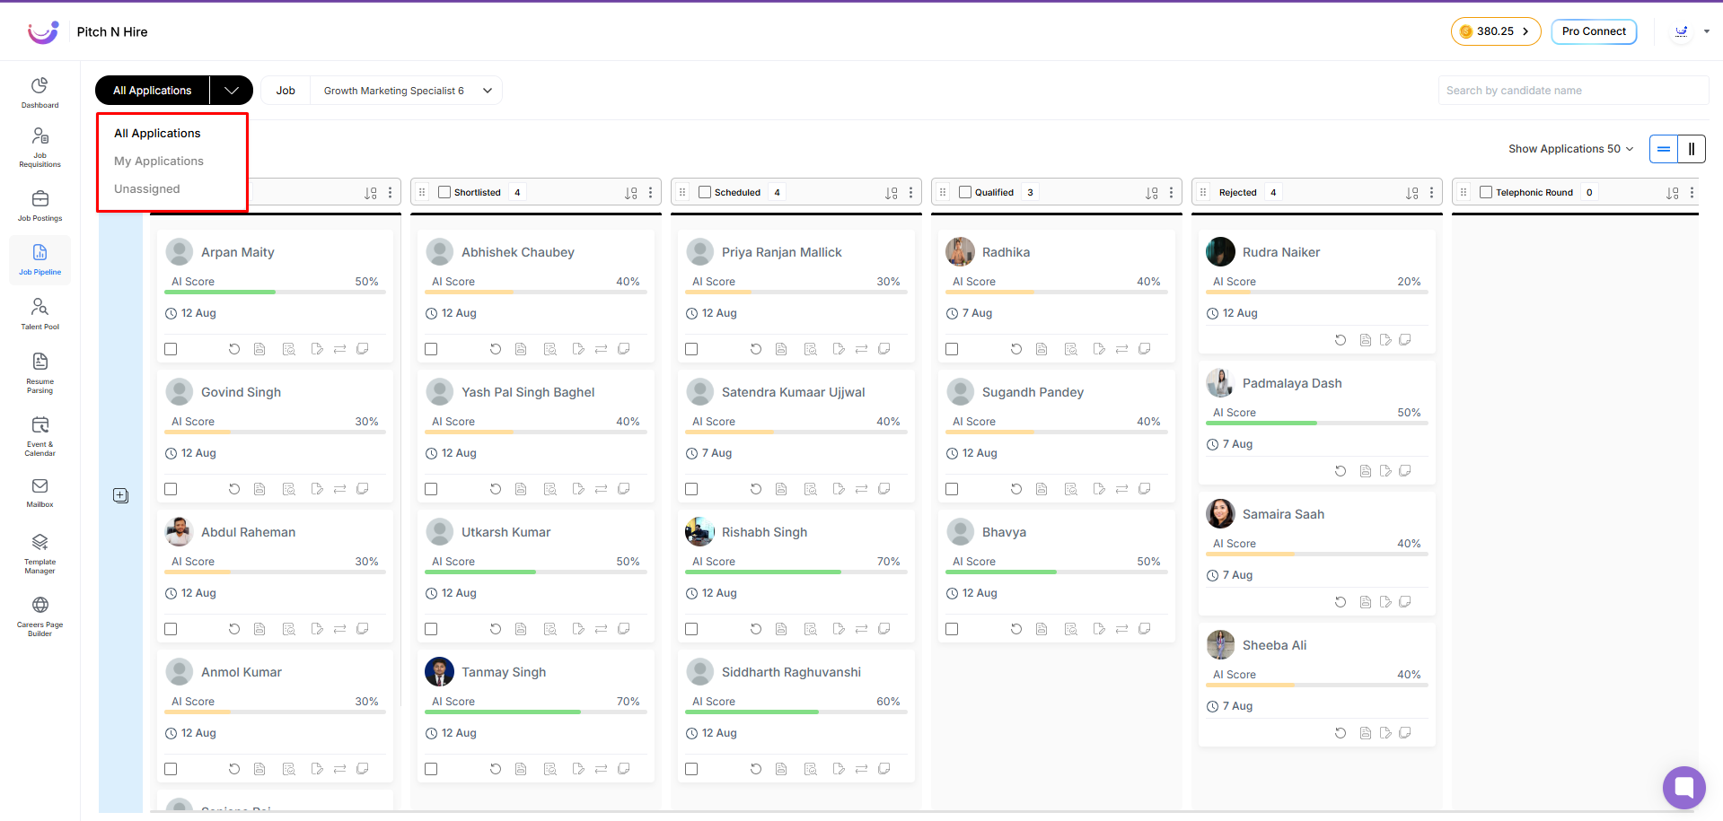Open Rejected column options menu
The image size is (1723, 821).
coord(1432,193)
